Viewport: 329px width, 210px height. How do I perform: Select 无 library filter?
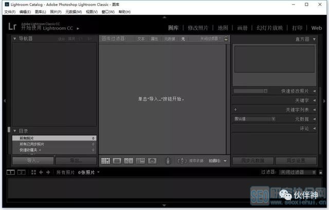[x=183, y=39]
